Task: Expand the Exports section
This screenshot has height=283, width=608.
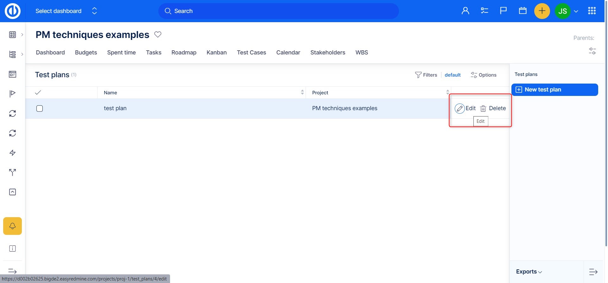Action: 529,272
